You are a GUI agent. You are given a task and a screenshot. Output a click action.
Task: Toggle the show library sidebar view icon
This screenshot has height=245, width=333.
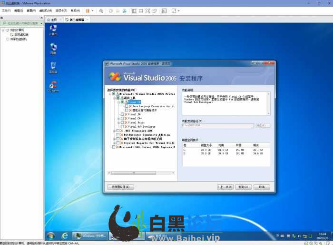(134, 11)
